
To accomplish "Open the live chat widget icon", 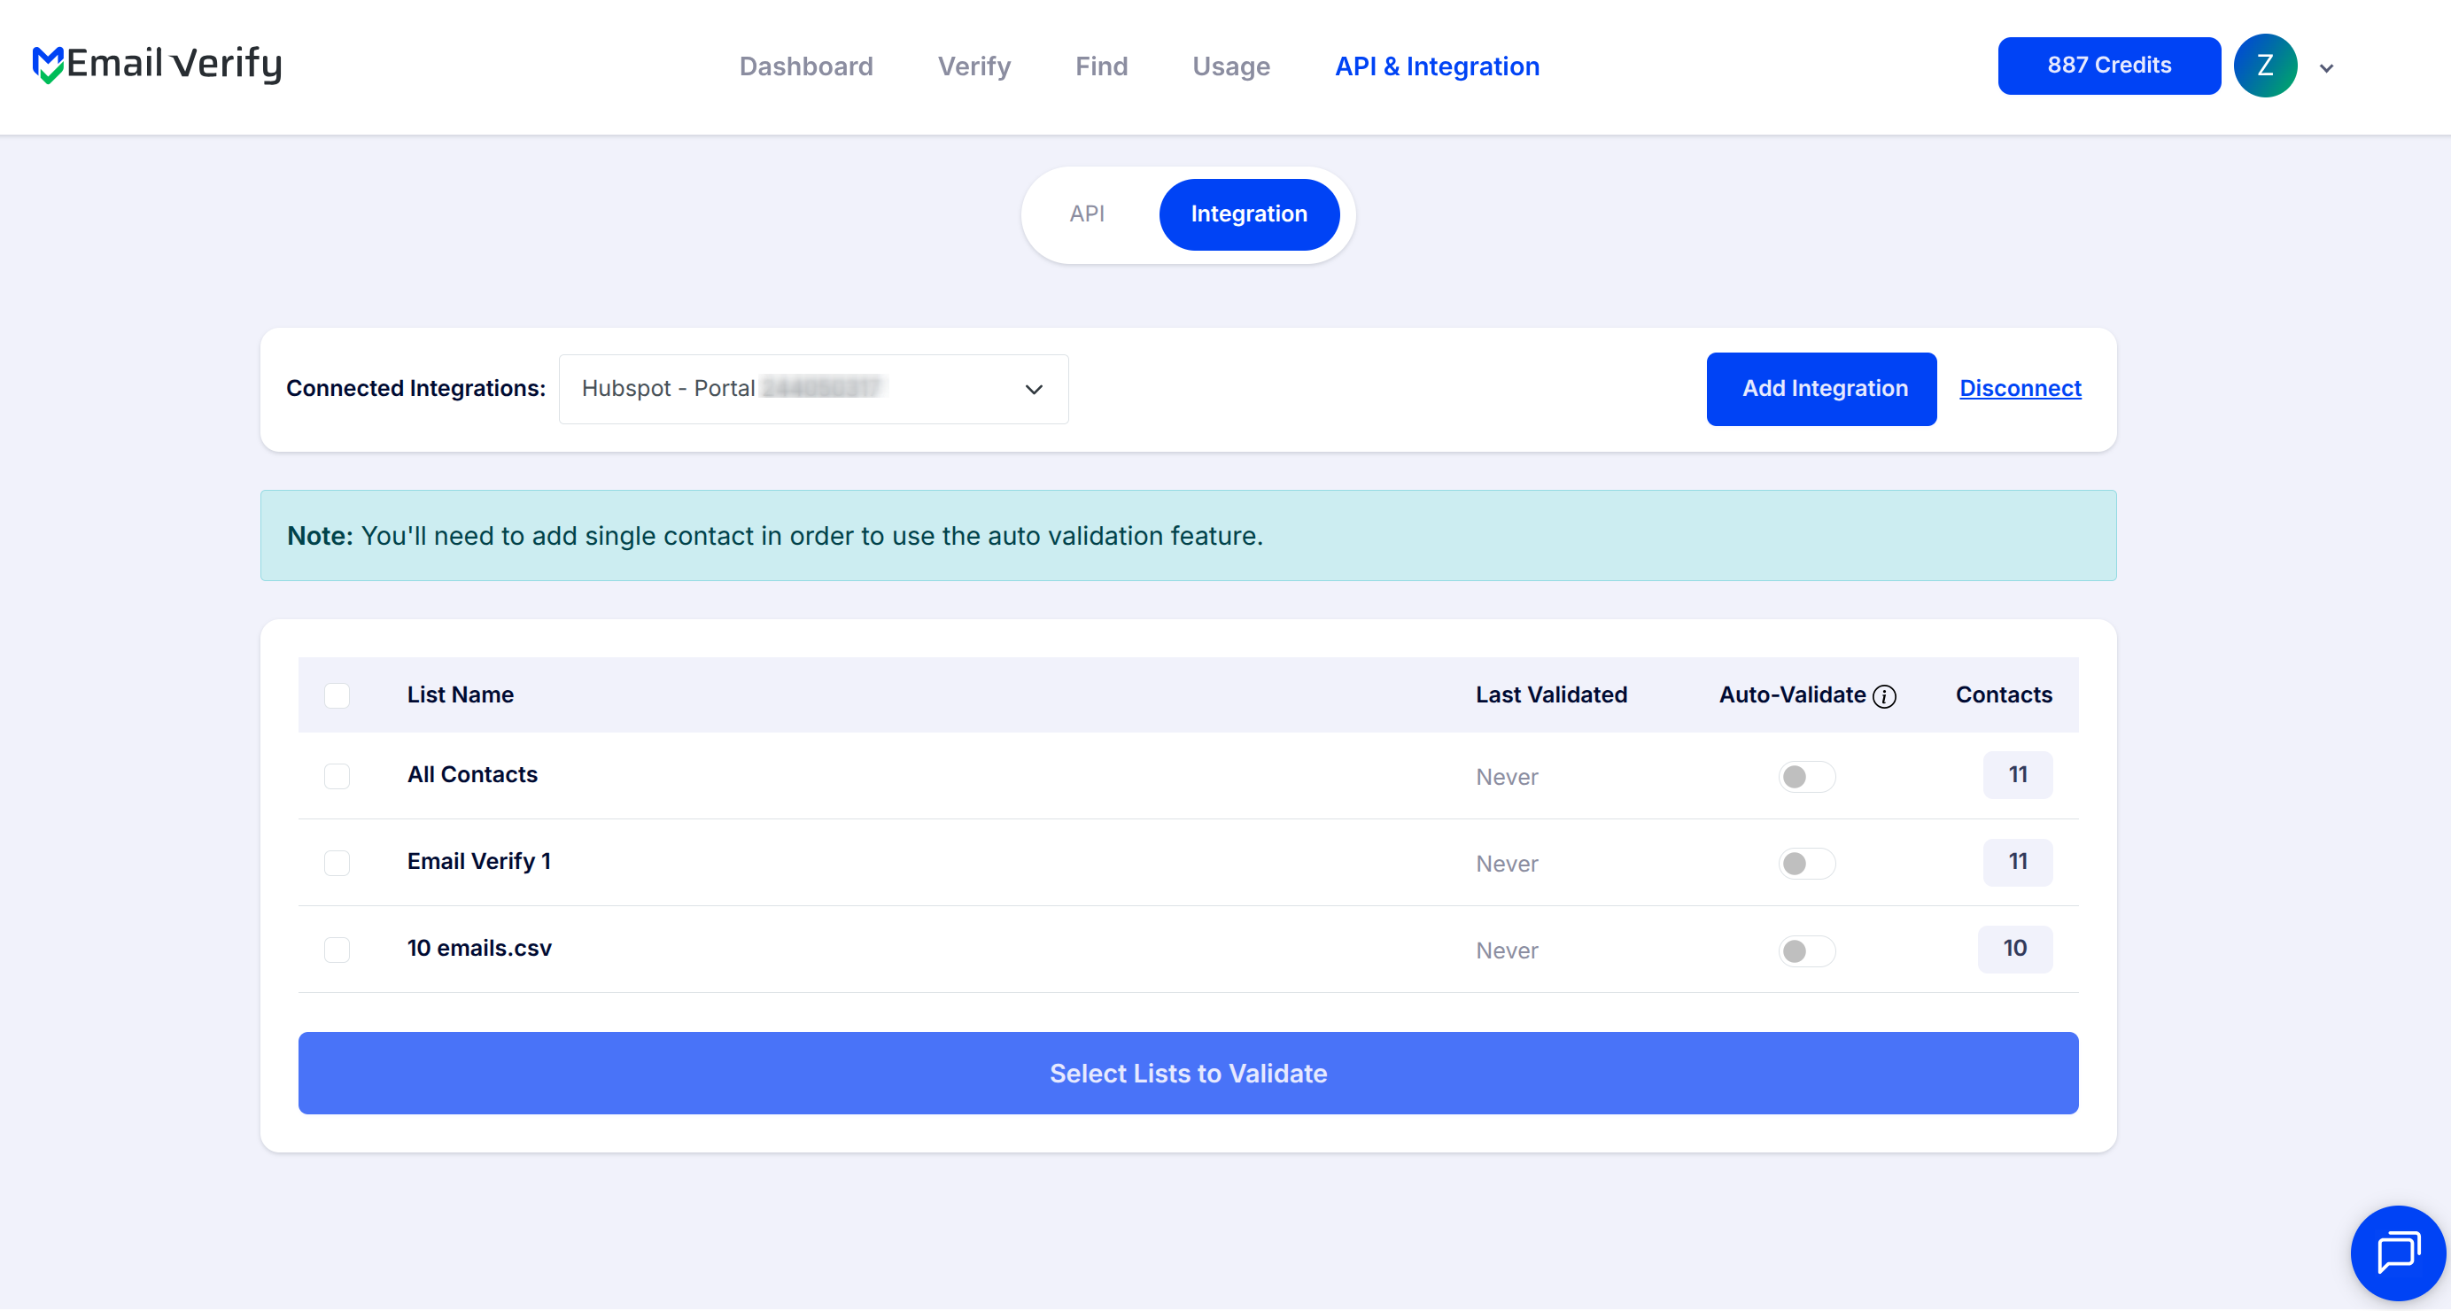I will tap(2398, 1252).
